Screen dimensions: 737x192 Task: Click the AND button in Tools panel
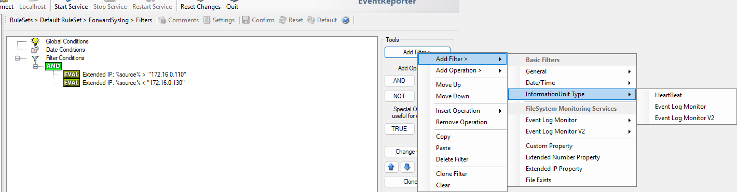399,81
